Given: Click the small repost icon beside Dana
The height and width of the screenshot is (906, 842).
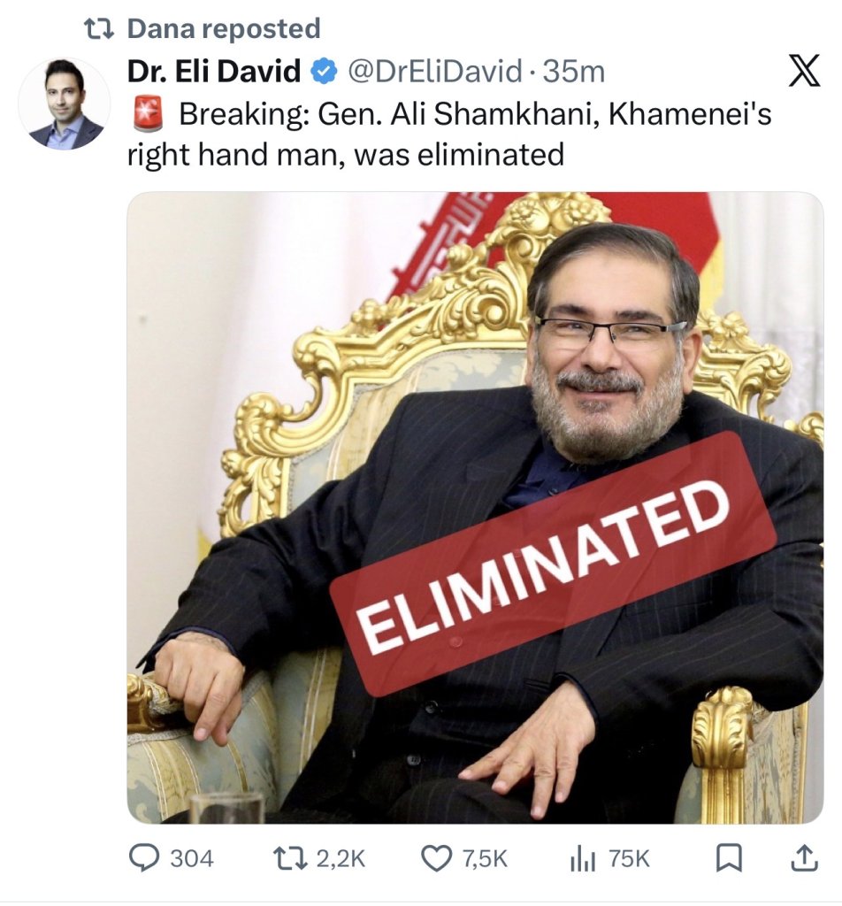Looking at the screenshot, I should 99,29.
